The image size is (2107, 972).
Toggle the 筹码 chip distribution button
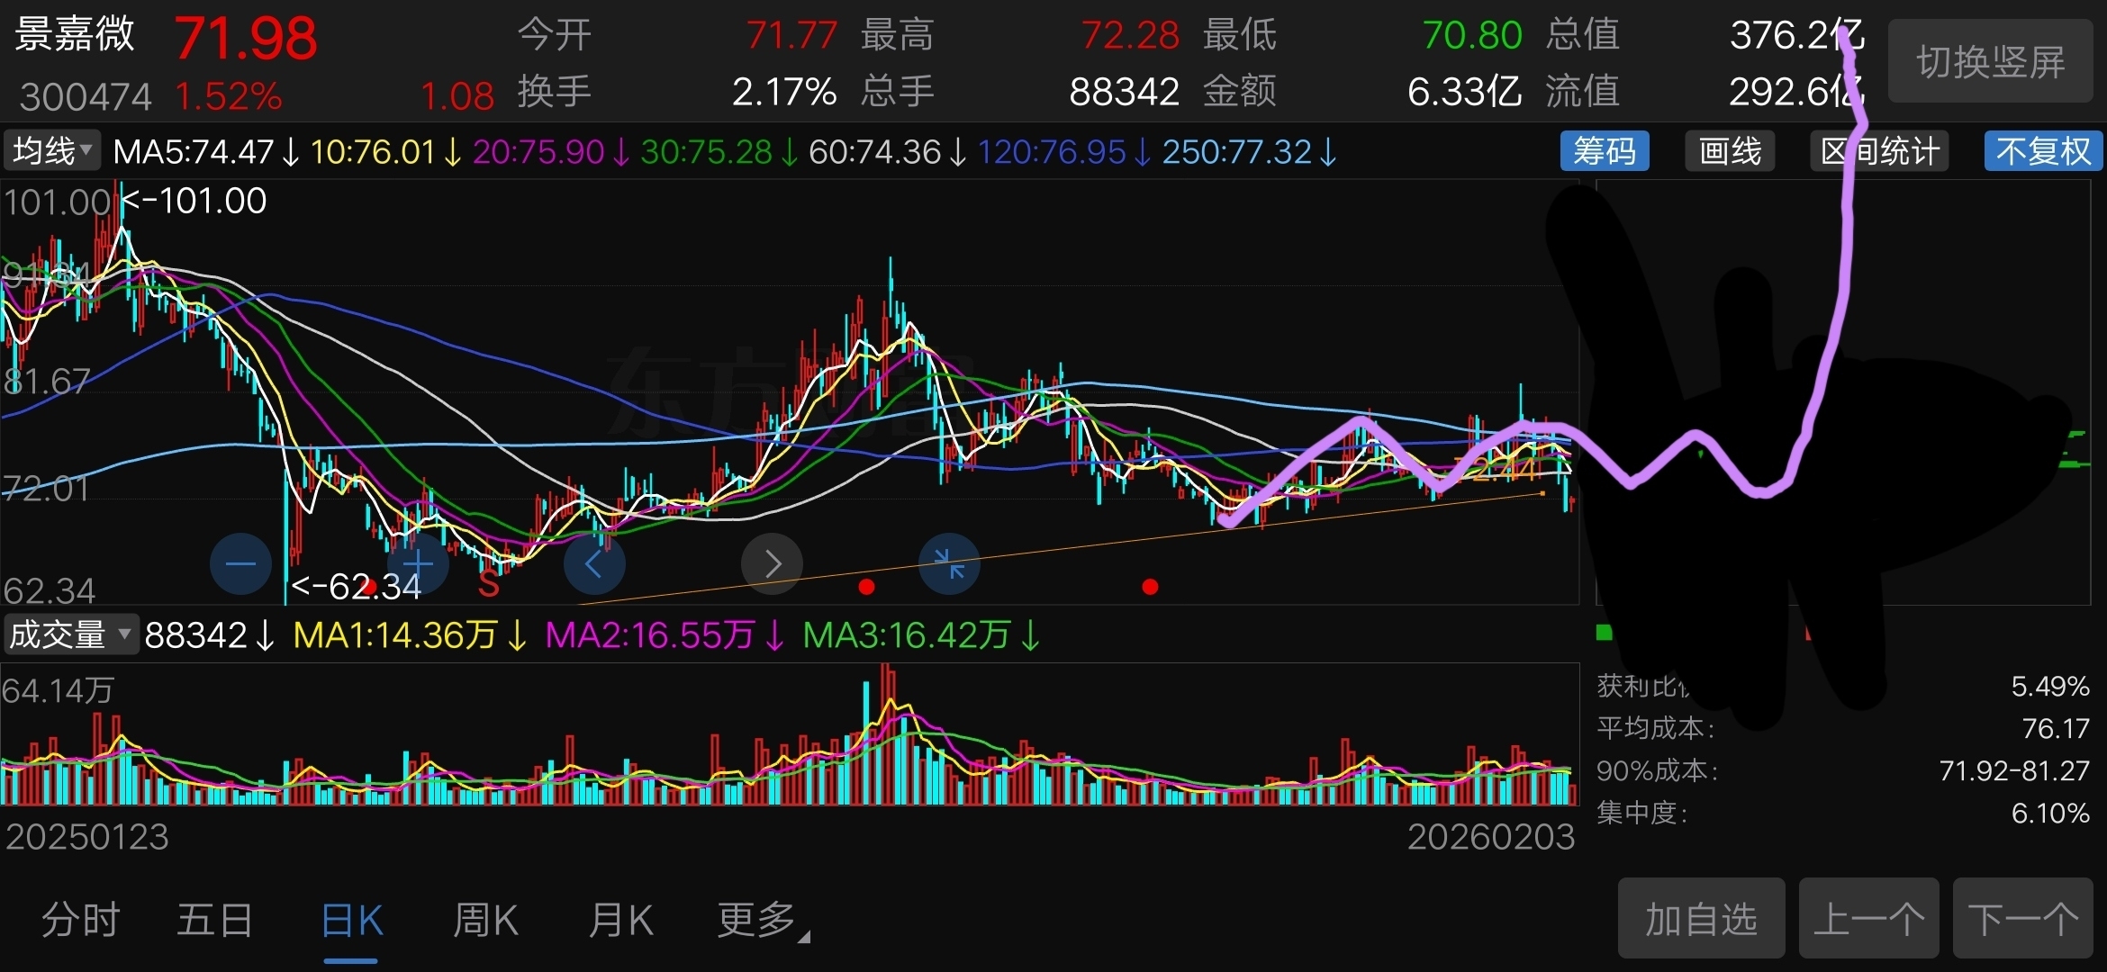pos(1604,151)
